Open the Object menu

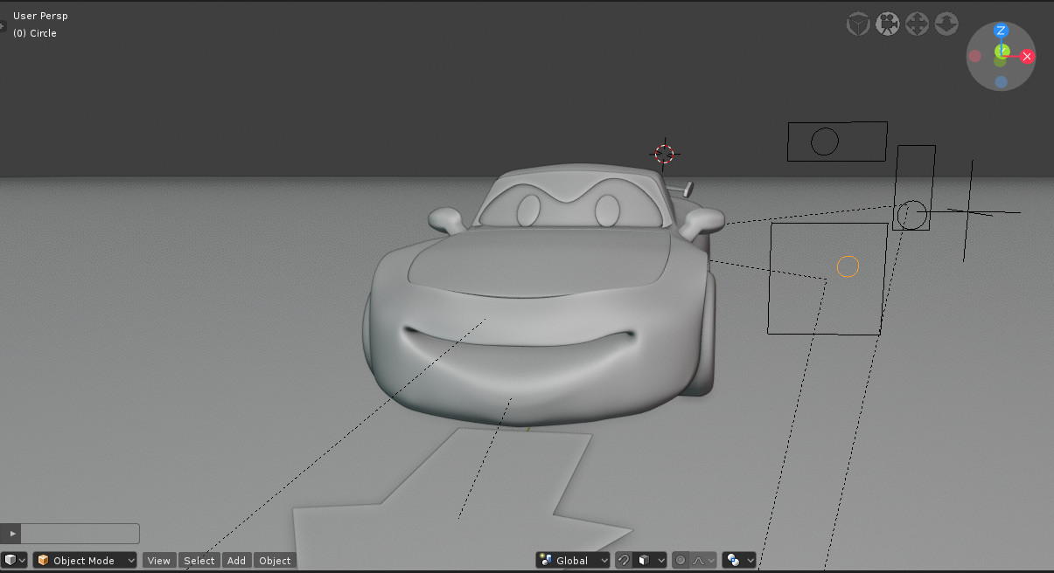[275, 560]
